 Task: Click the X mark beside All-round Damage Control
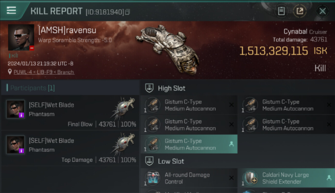[231, 178]
